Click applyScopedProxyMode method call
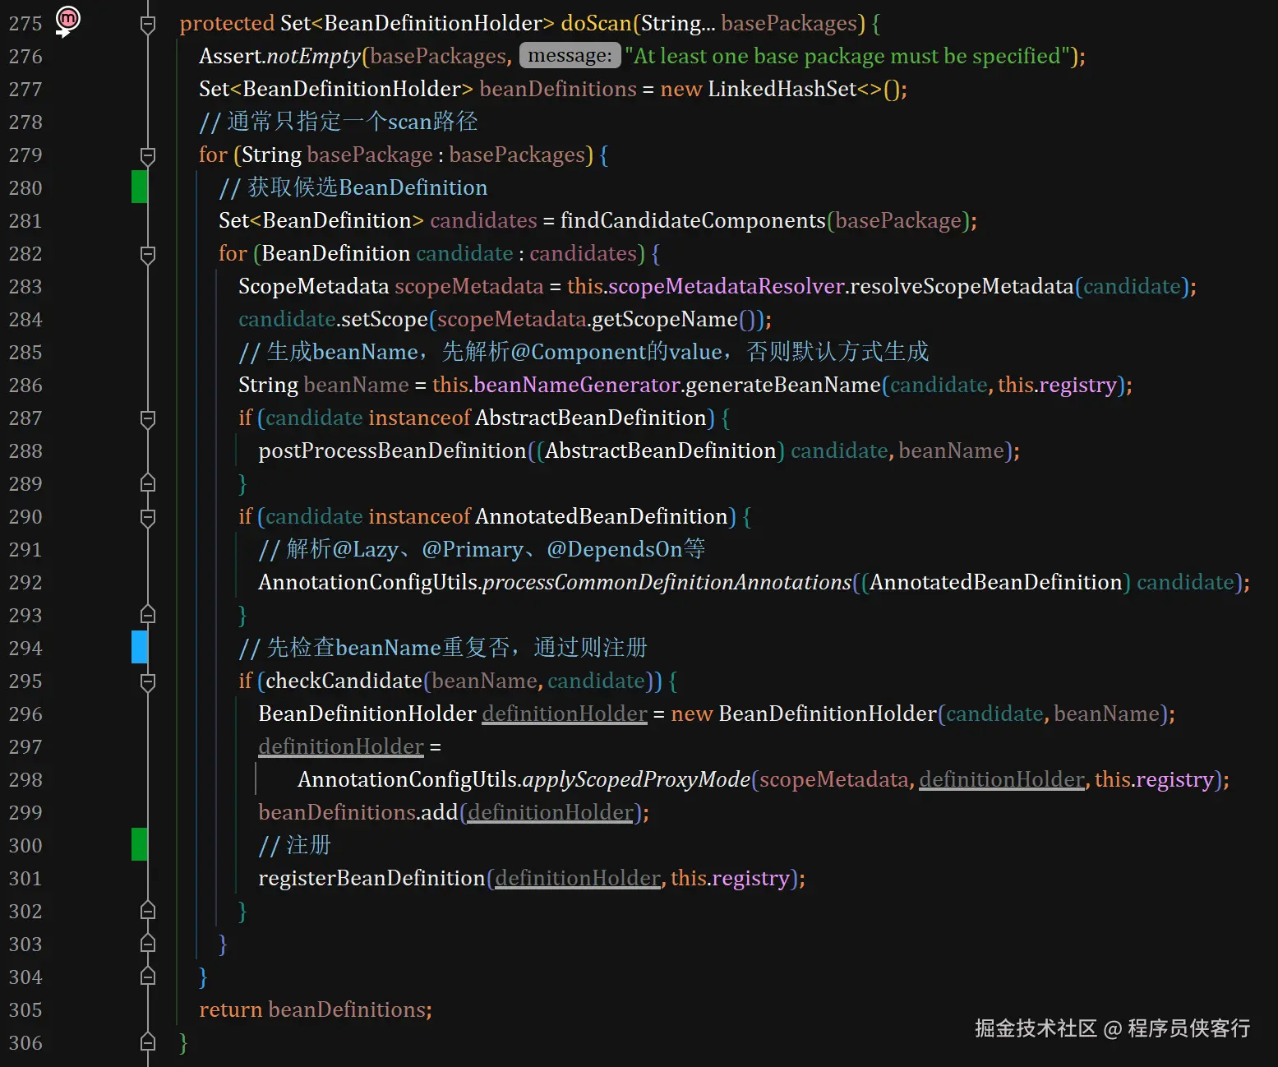This screenshot has width=1278, height=1067. (x=636, y=779)
